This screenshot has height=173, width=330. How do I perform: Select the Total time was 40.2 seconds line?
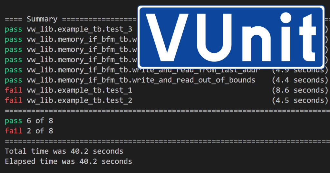[64, 151]
